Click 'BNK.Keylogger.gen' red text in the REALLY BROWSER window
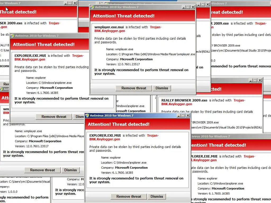 (x=177, y=104)
